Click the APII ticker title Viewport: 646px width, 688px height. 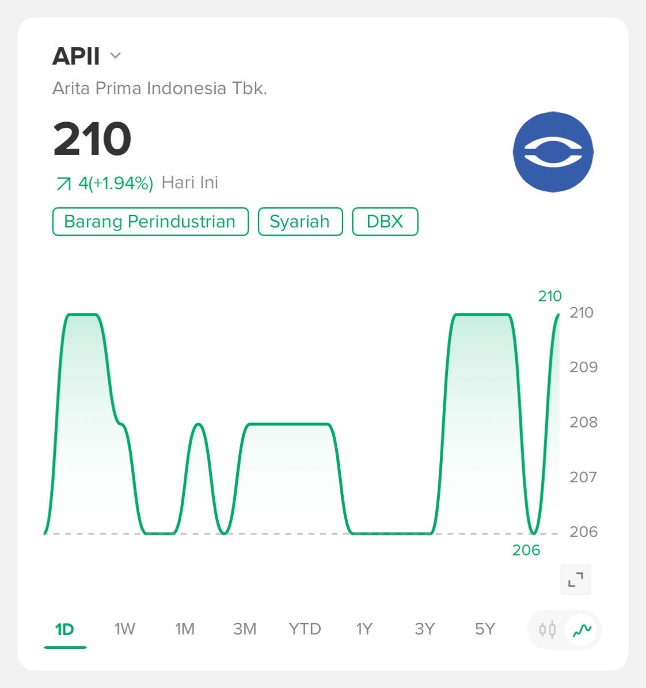tap(76, 56)
